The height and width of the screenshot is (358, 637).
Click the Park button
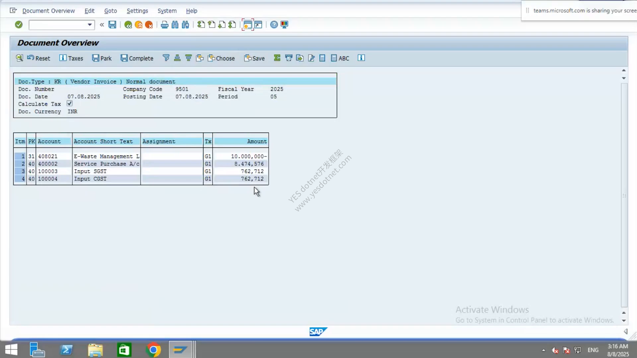coord(102,58)
